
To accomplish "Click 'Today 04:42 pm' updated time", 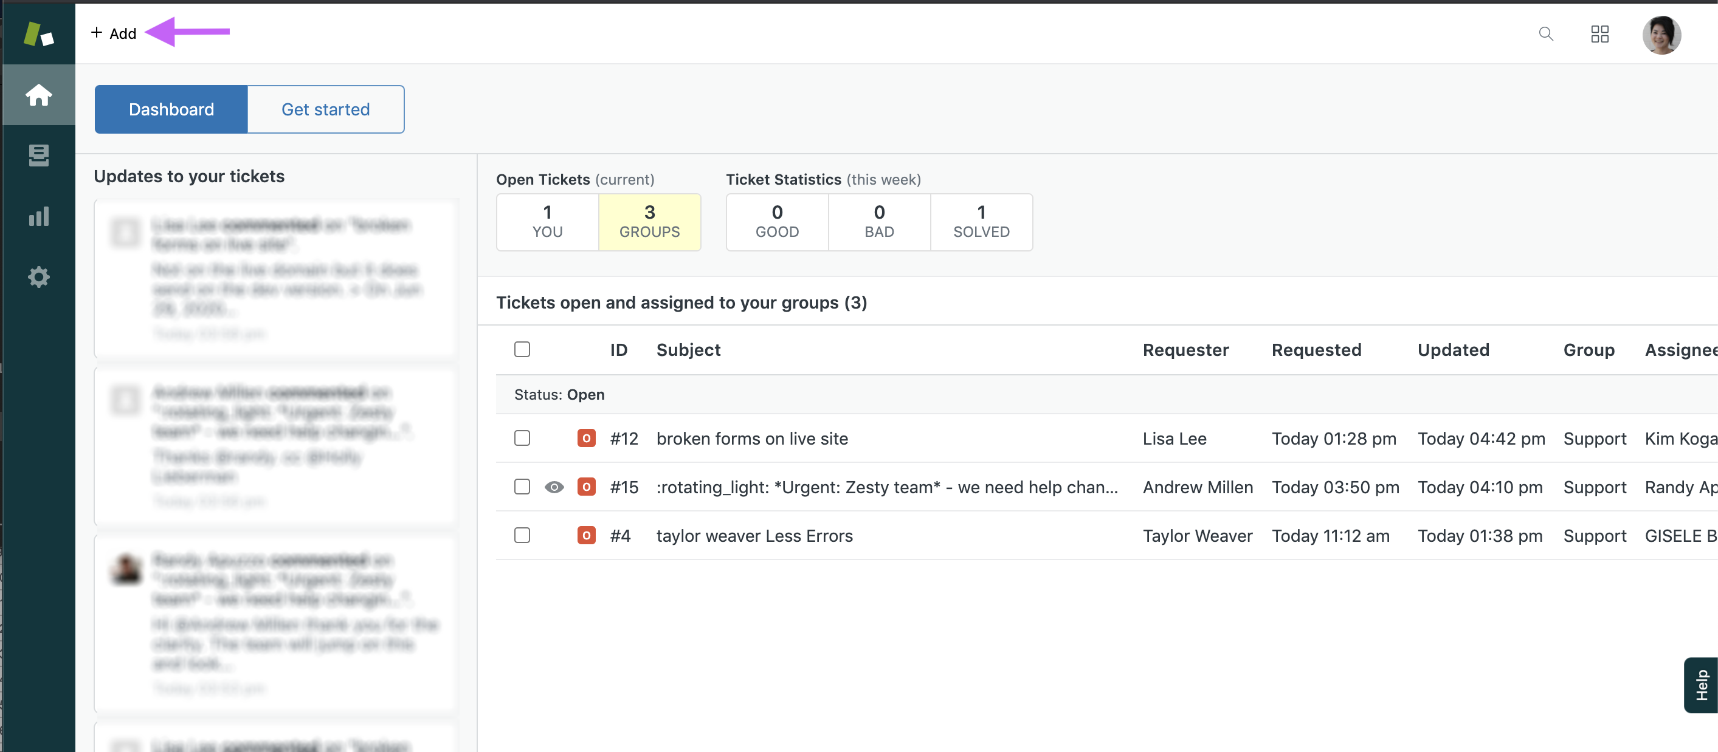I will (x=1480, y=439).
